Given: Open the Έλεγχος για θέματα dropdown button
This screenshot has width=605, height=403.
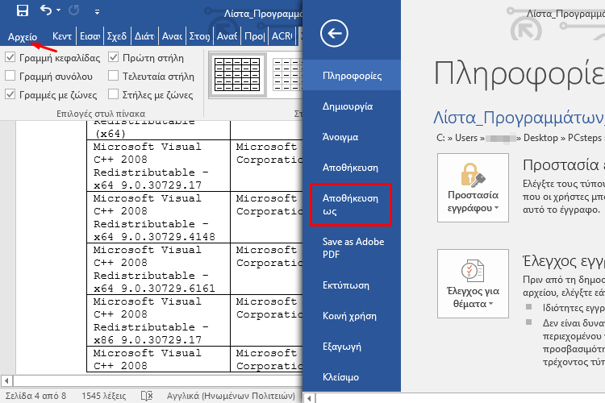Looking at the screenshot, I should coord(473,284).
